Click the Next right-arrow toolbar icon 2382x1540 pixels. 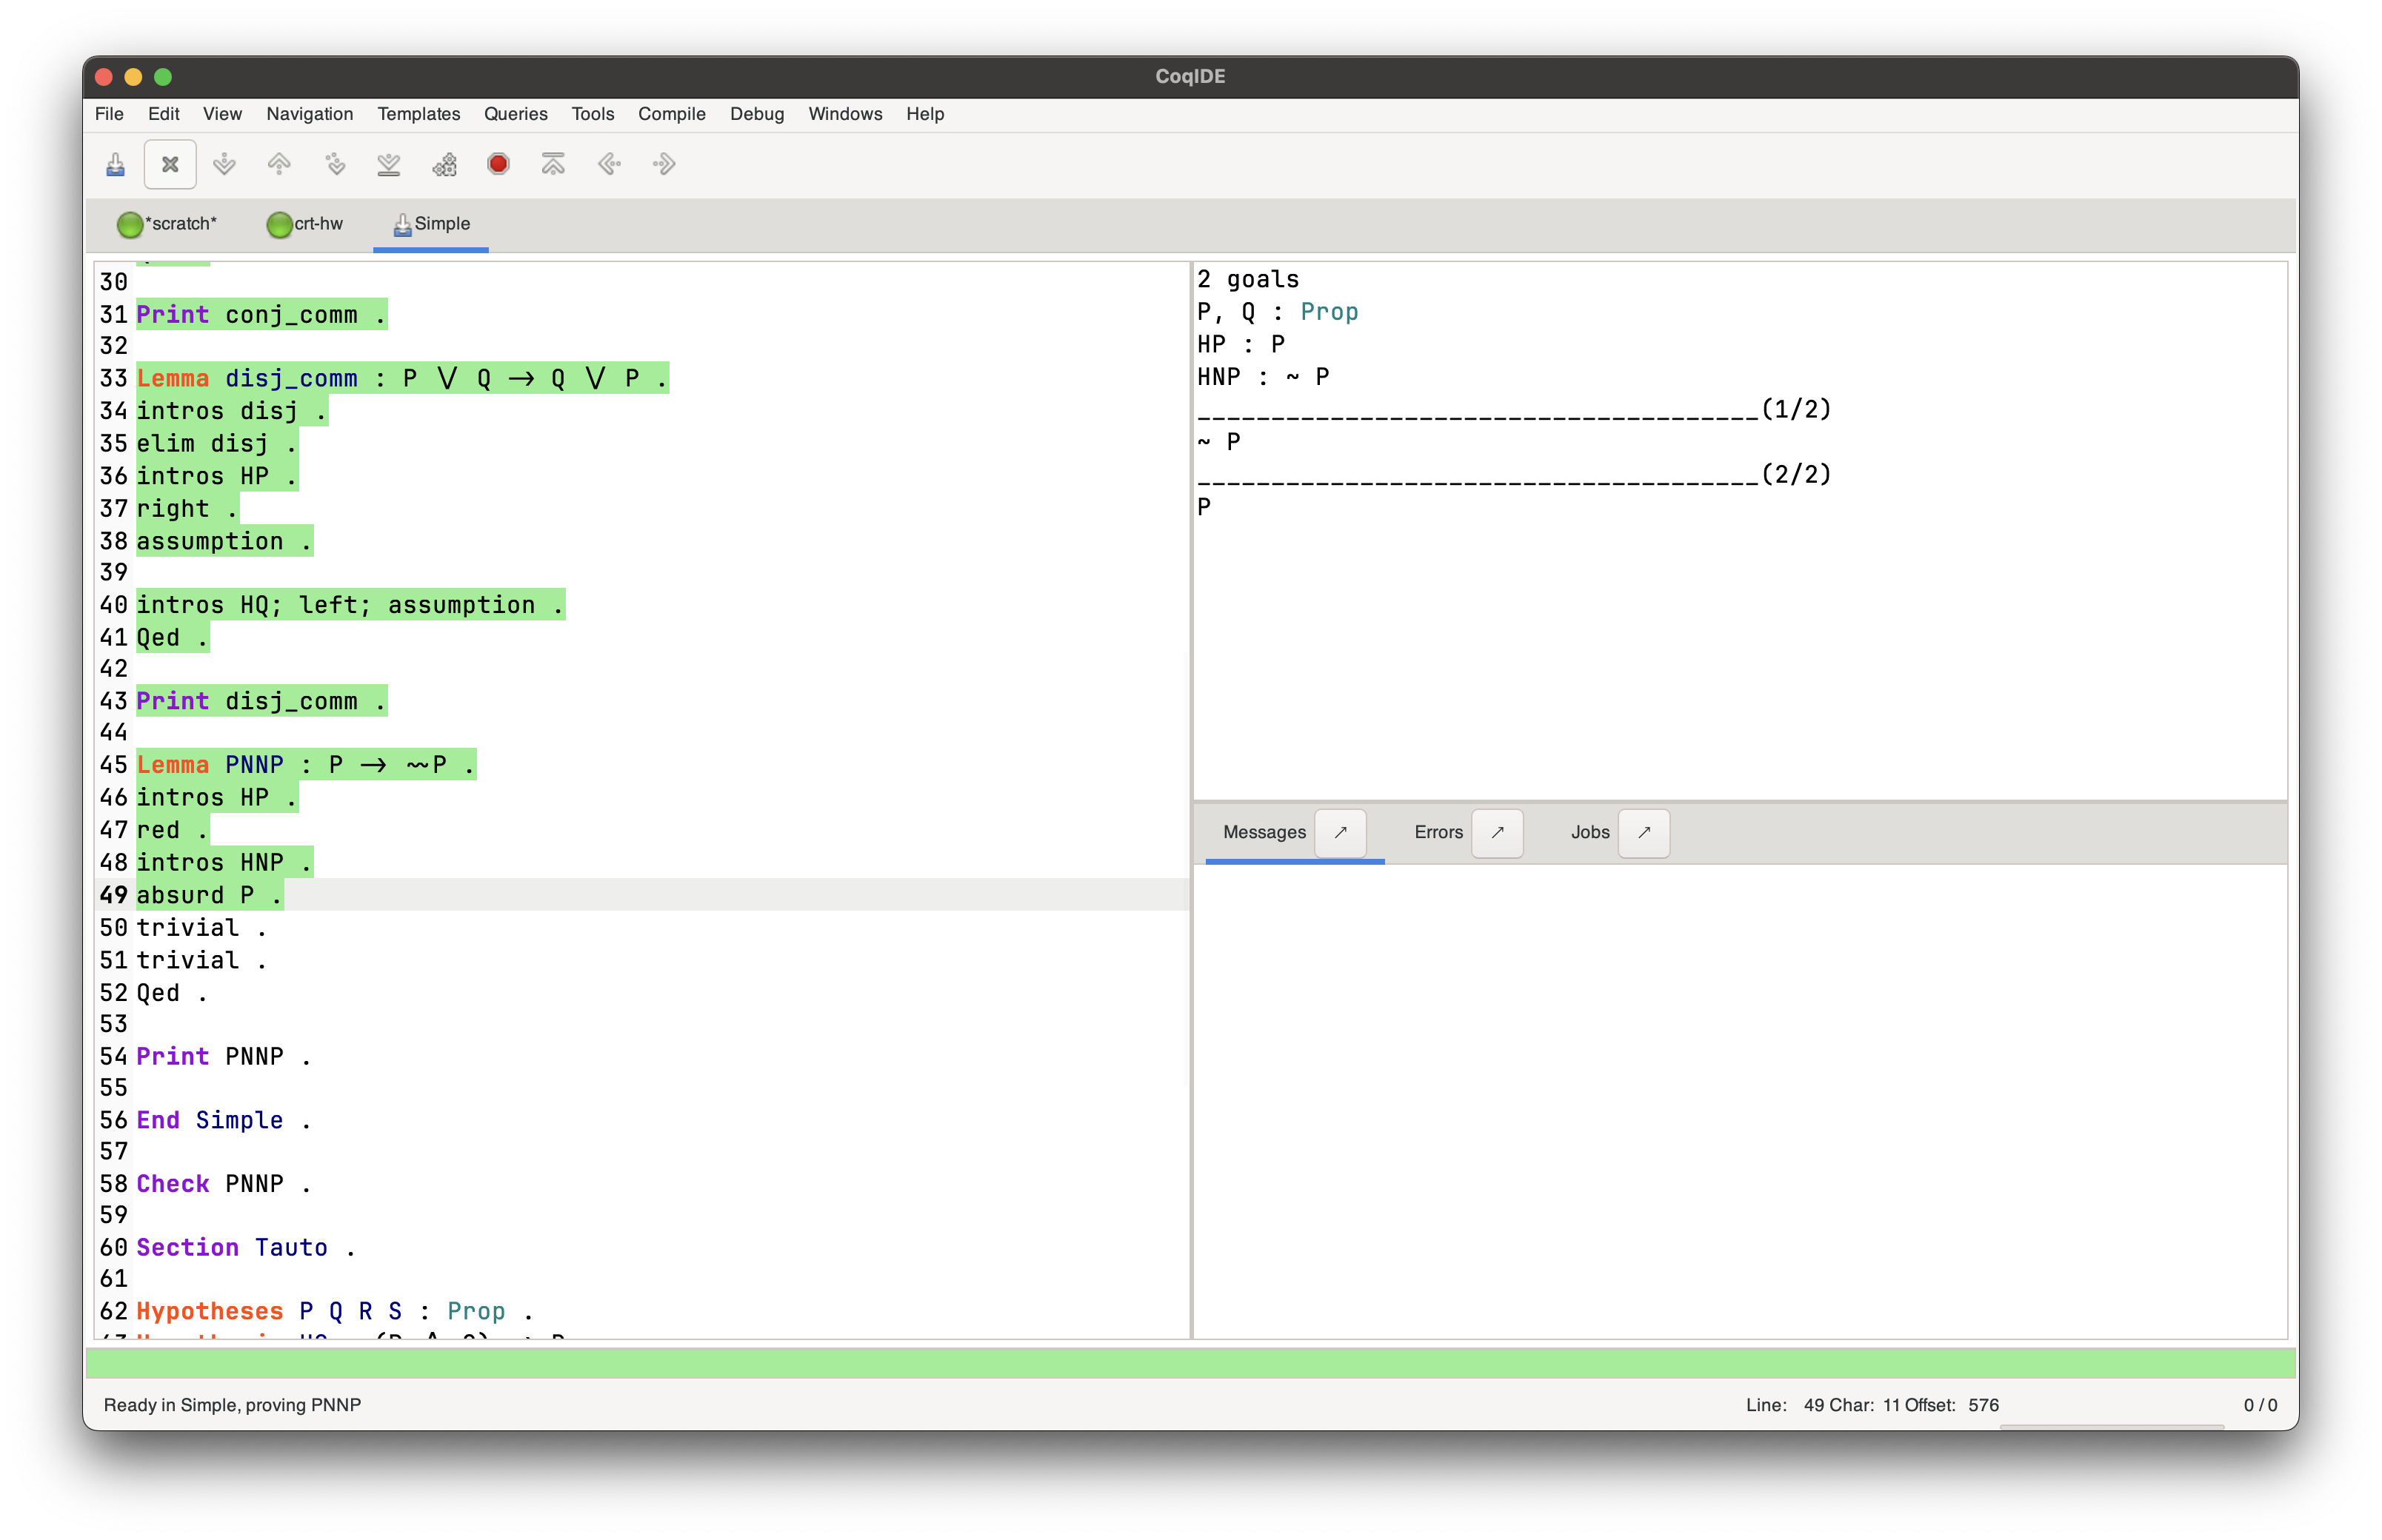coord(664,164)
